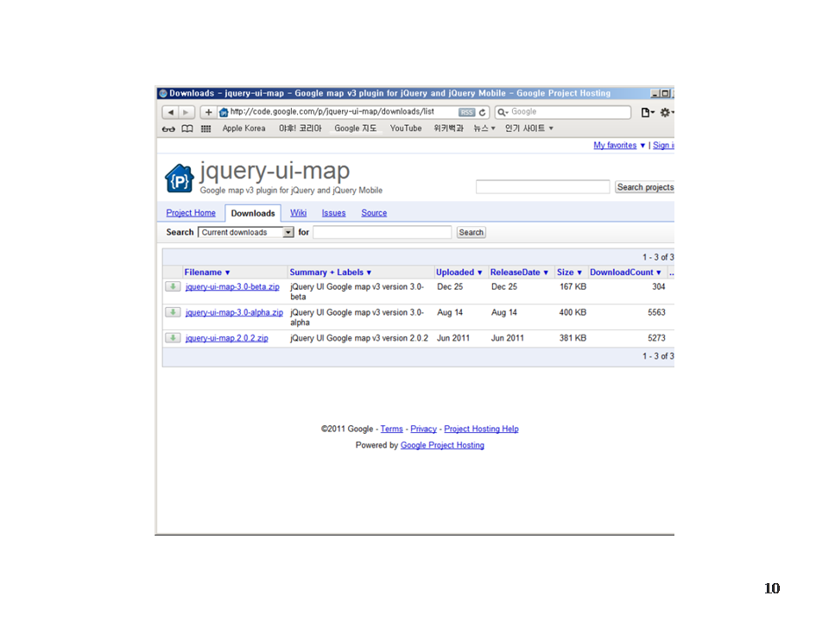Open jquery-ui-map.2.0.2.zip link
The image size is (829, 621).
(226, 338)
